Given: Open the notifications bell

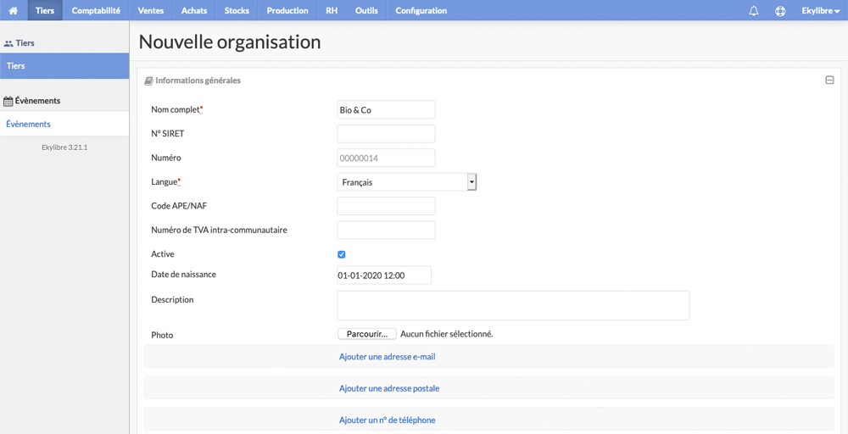Looking at the screenshot, I should coord(753,11).
